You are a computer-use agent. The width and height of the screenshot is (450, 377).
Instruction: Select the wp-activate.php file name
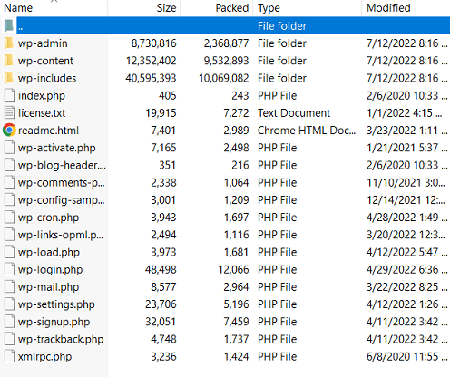click(x=56, y=148)
